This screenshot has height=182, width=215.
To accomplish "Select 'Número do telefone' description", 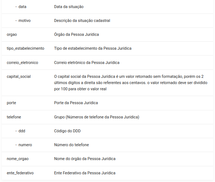I will pyautogui.click(x=72, y=145).
